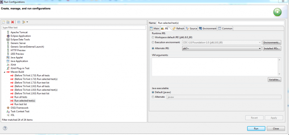This screenshot has width=289, height=135.
Task: Click the Eclipse Data Tools icon
Action: (8, 39)
